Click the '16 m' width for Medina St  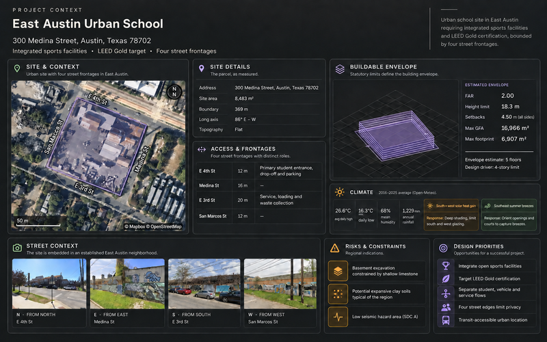(243, 185)
